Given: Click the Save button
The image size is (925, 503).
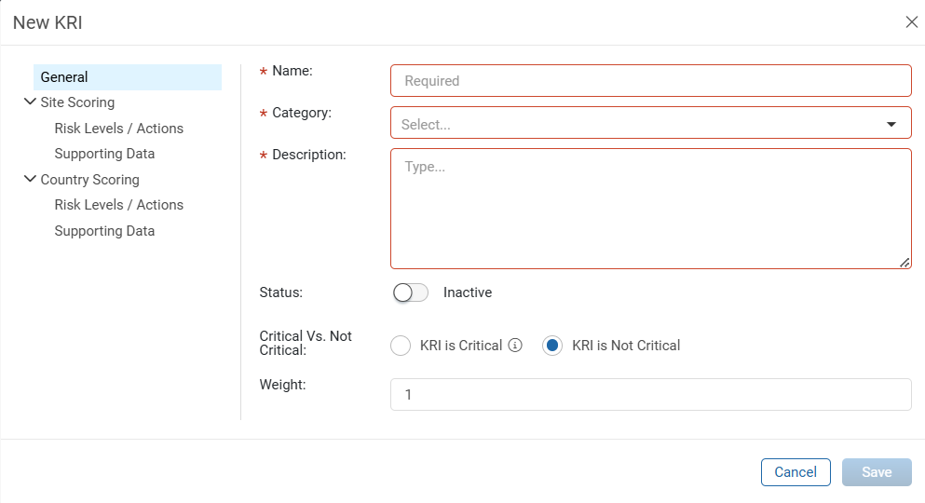Looking at the screenshot, I should 877,472.
